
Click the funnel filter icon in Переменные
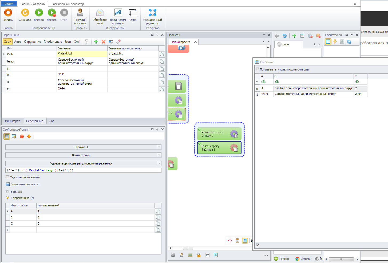tap(87, 42)
